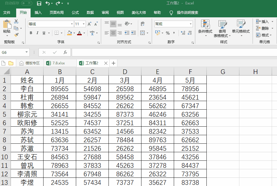Center cell text horizontally
Viewport: 277px width, 186px height.
coord(113,33)
